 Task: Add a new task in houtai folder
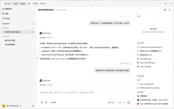pos(33,36)
